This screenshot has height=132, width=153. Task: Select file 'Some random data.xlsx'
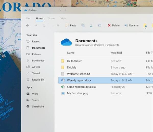(82, 87)
